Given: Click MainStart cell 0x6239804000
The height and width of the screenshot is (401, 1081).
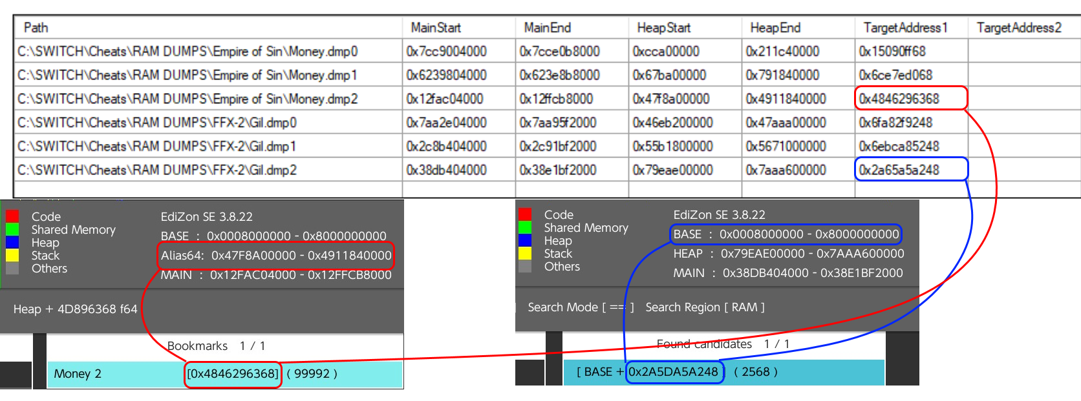Looking at the screenshot, I should click(x=458, y=75).
